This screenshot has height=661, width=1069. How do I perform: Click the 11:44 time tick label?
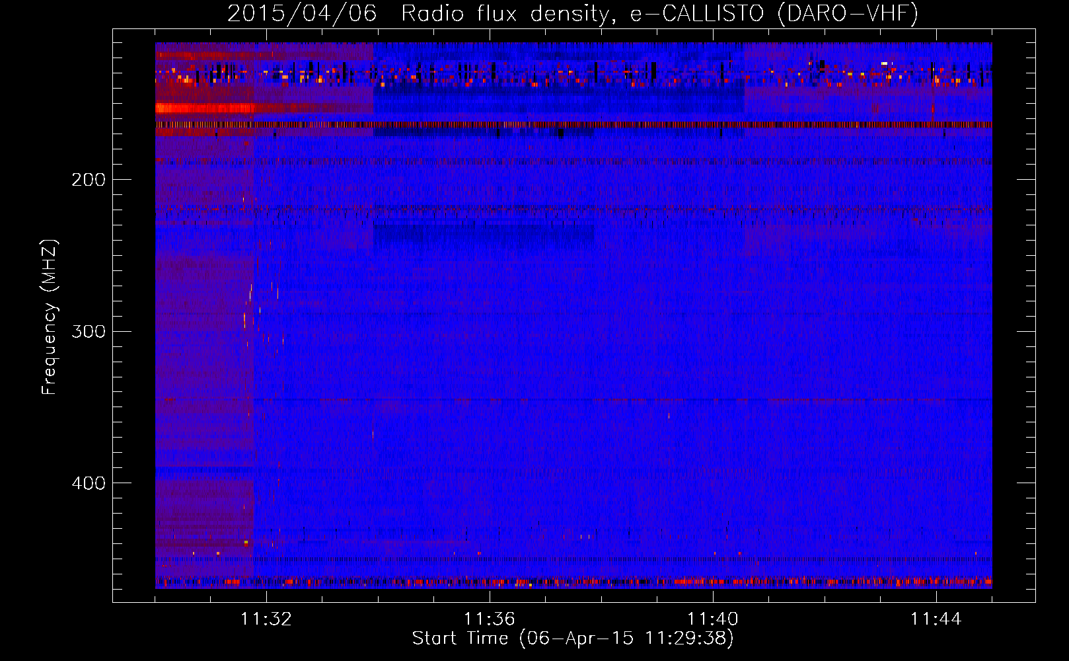click(x=936, y=619)
